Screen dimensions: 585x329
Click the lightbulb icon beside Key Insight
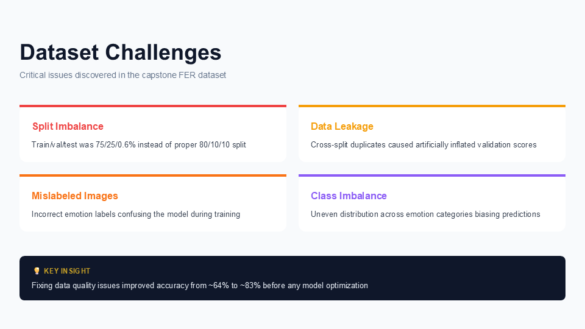click(x=37, y=271)
